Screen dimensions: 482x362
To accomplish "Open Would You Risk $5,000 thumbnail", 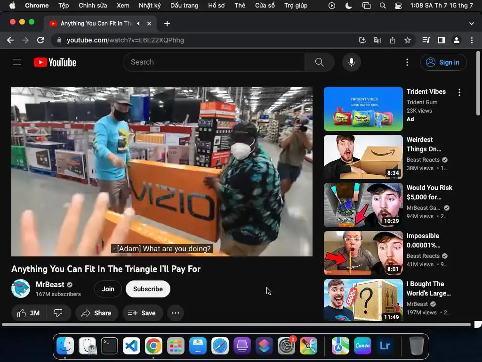I will pos(363,205).
